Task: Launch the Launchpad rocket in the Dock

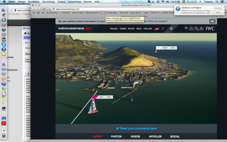Action: pos(4,15)
